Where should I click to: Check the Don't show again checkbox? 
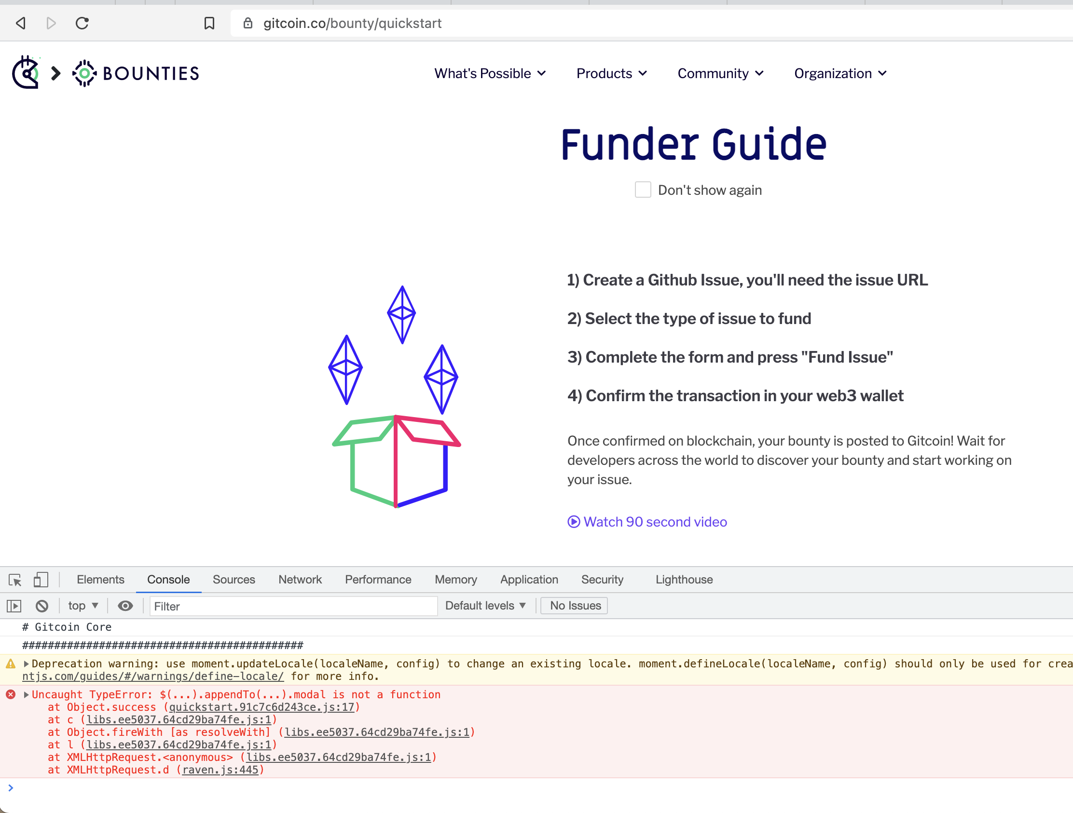click(x=643, y=190)
